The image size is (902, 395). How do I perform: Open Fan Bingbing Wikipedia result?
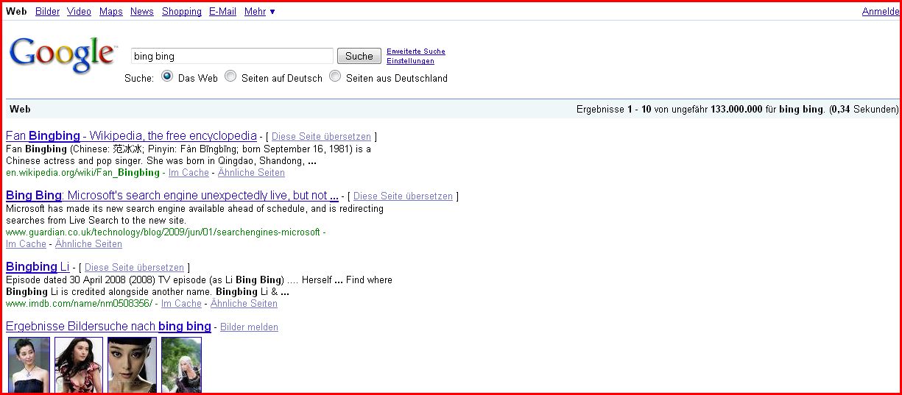(x=131, y=136)
